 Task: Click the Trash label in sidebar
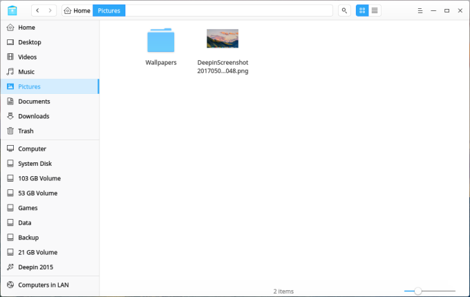tap(26, 131)
